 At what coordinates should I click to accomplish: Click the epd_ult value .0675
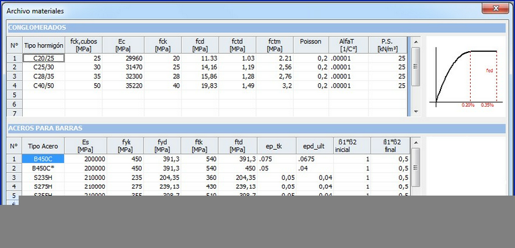tap(306, 159)
